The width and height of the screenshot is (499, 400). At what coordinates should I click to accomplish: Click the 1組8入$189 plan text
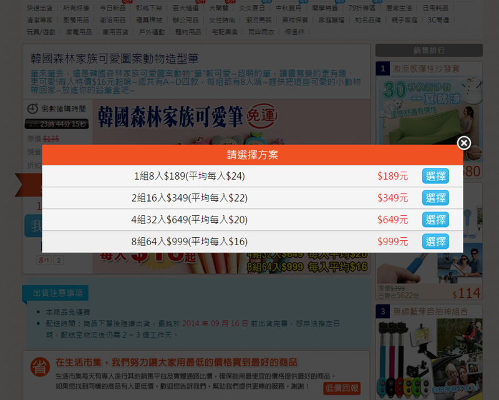point(190,176)
